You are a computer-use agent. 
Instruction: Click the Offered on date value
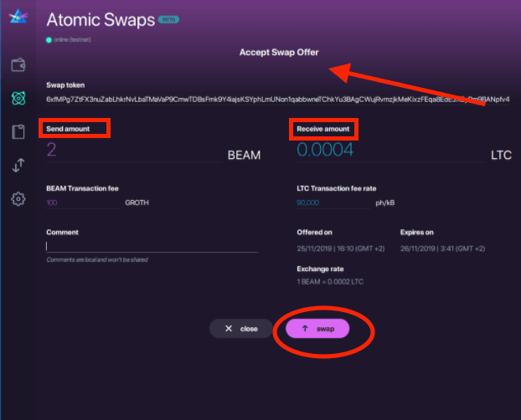[338, 248]
